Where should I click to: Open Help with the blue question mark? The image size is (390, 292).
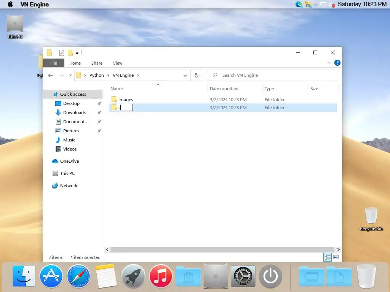(337, 63)
